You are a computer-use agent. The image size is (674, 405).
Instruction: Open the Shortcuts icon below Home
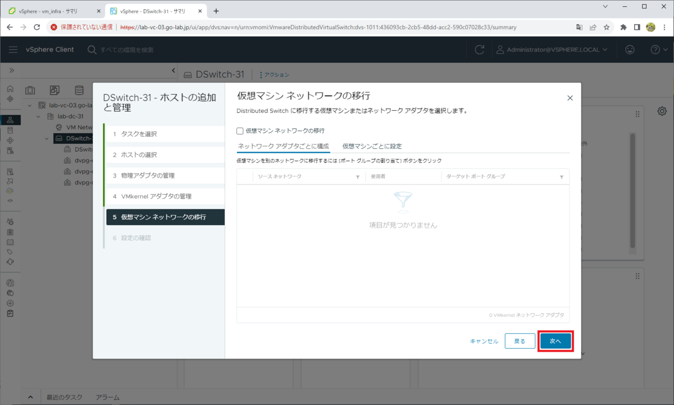10,99
